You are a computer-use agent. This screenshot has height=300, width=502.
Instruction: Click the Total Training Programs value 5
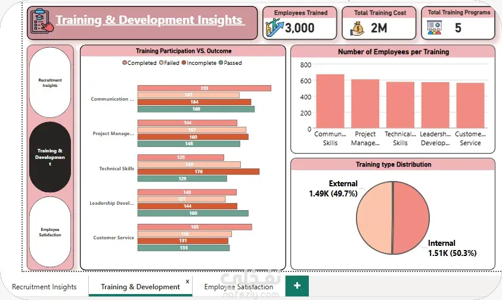click(x=458, y=28)
